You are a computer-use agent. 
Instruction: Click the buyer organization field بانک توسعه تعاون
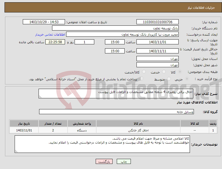tap(115, 28)
